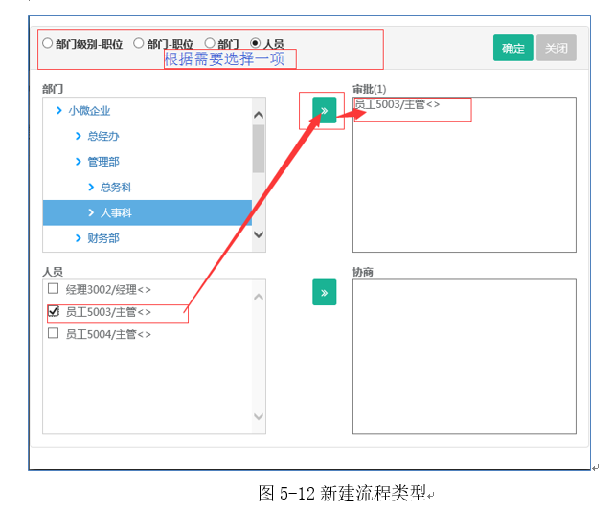Screen dimensions: 614x511
Task: Select the 部门 radio option
Action: point(210,43)
